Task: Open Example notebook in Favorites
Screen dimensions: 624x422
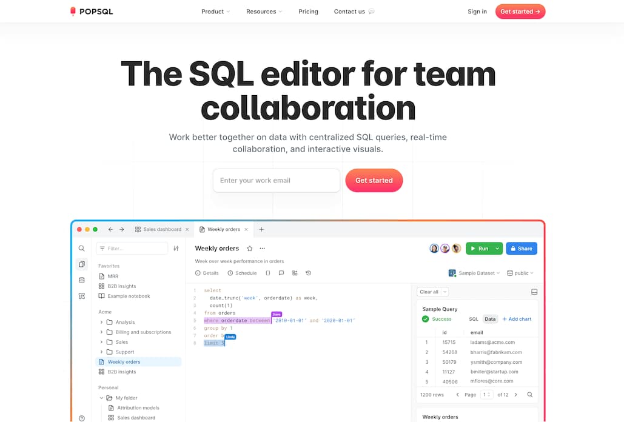Action: pos(124,296)
